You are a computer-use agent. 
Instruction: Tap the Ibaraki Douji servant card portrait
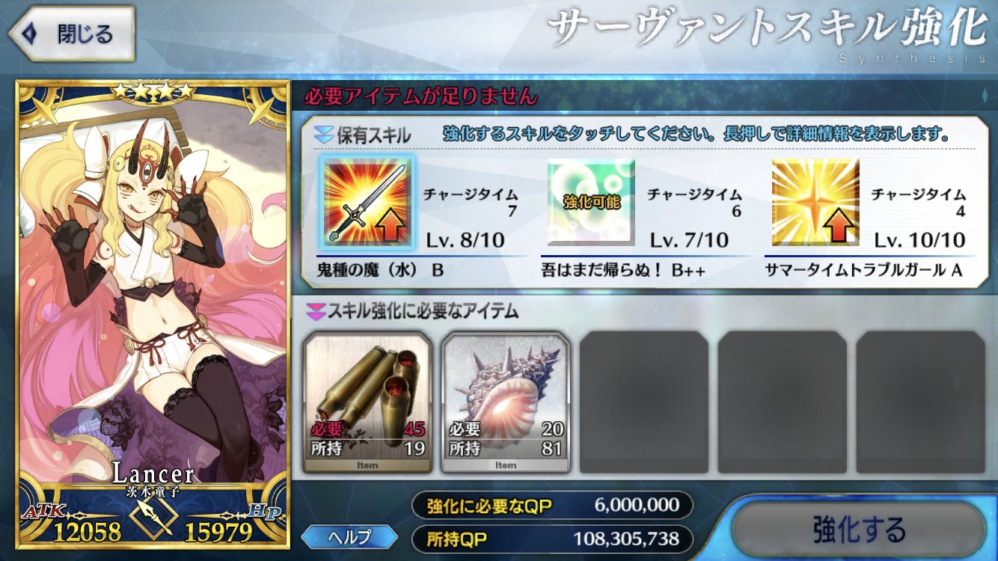(153, 315)
